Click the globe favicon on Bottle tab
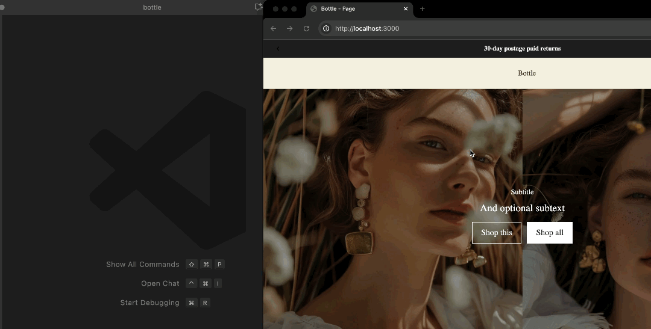 [x=314, y=9]
